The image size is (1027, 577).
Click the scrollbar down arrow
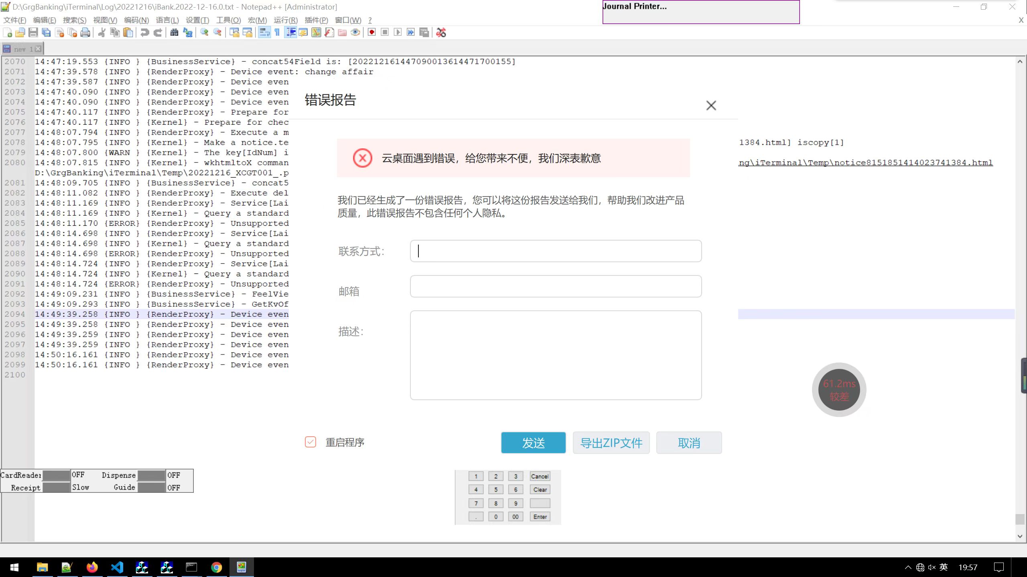click(1020, 536)
